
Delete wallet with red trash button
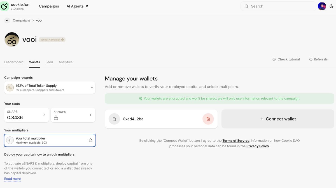208,119
